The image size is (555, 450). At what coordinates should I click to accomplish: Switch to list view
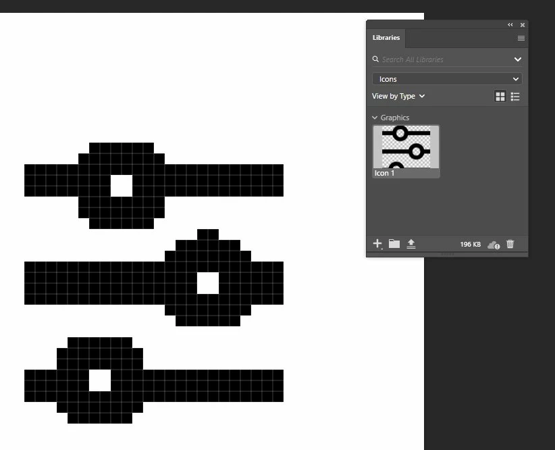click(x=515, y=97)
